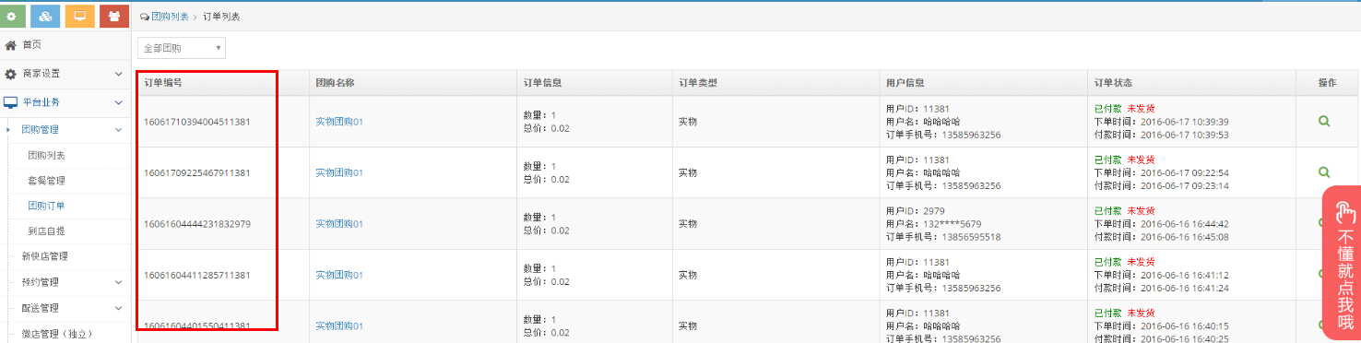1361x343 pixels.
Task: Select 团购列表 in the sidebar
Action: 46,155
